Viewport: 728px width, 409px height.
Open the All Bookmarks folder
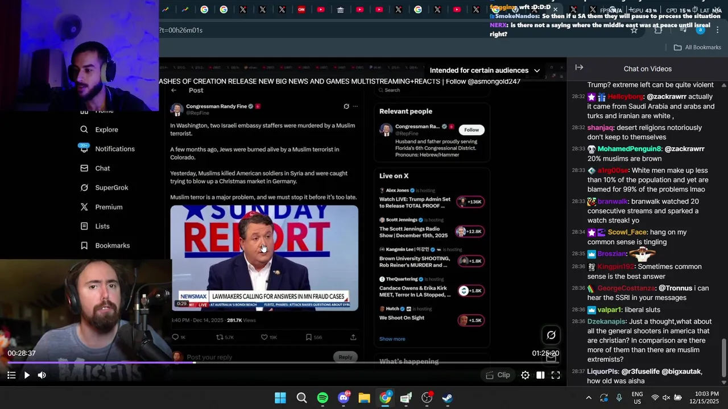point(697,47)
